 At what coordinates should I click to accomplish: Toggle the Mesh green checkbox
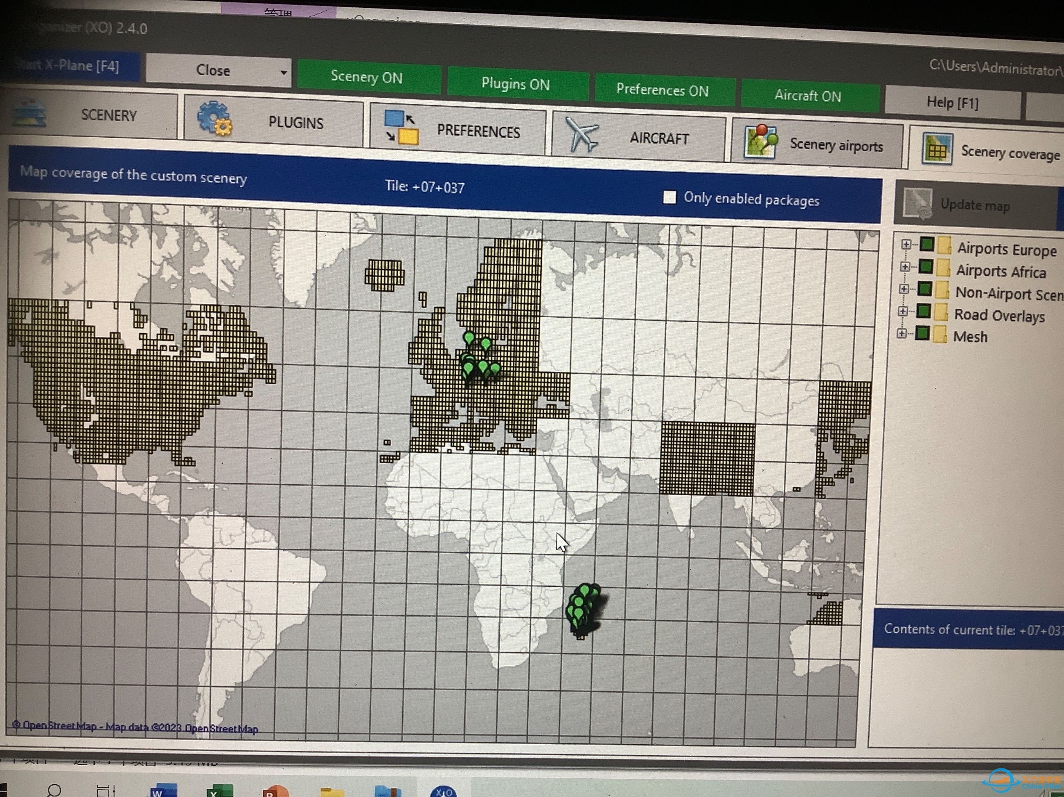pos(922,332)
